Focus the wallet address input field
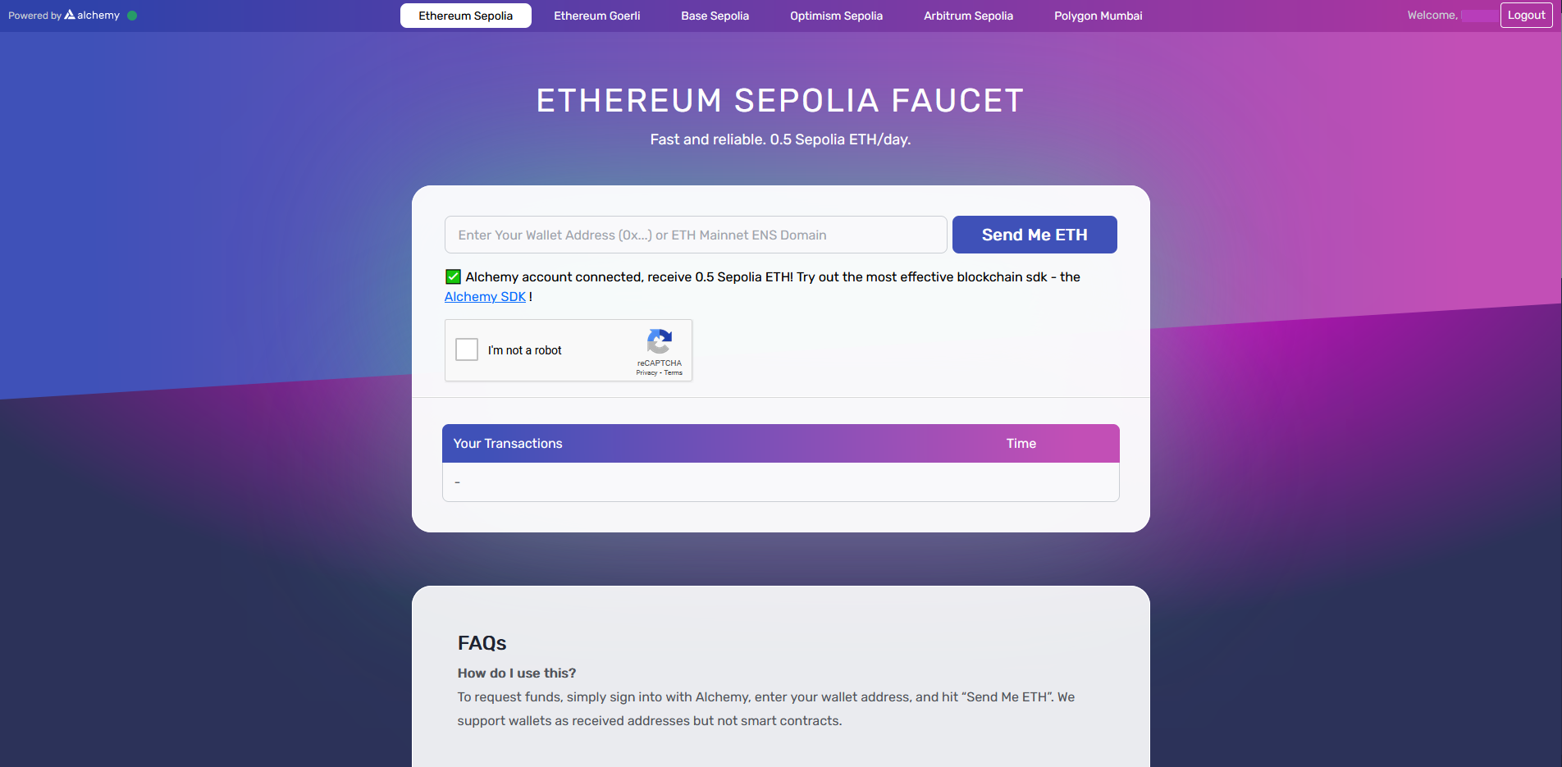This screenshot has width=1562, height=767. point(695,235)
